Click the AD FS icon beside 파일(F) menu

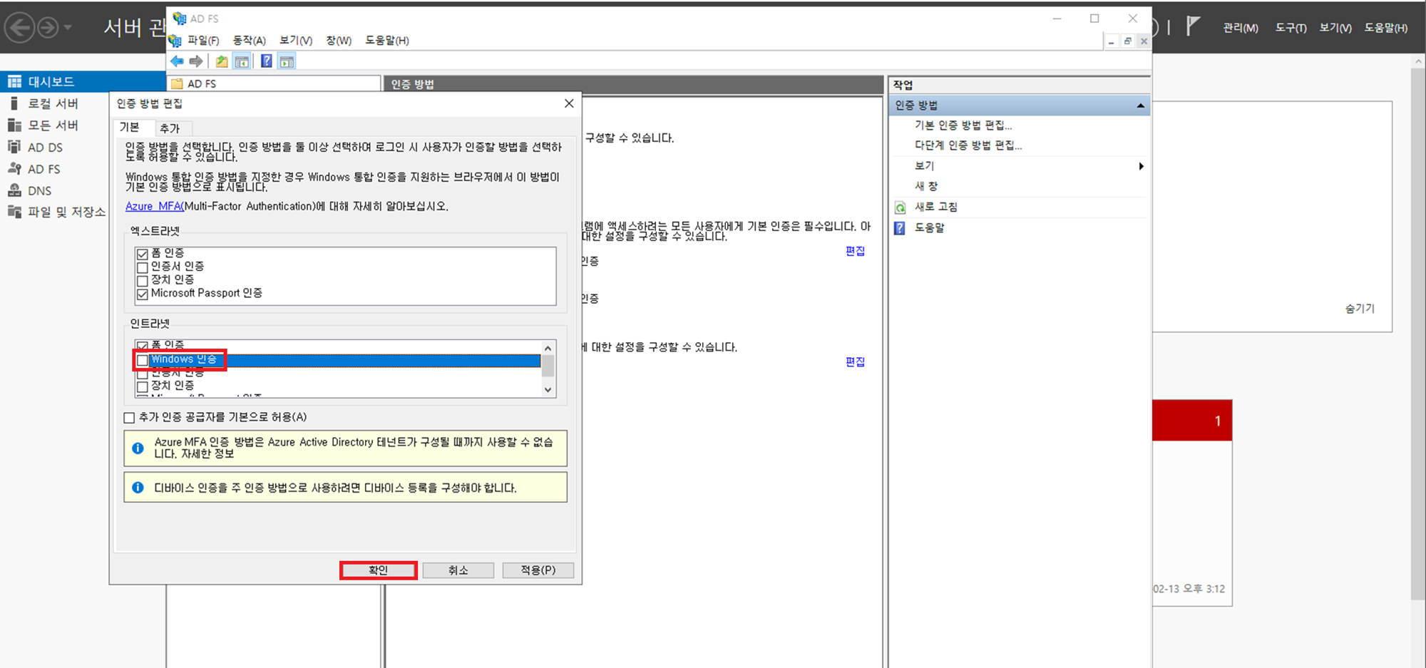pos(175,41)
